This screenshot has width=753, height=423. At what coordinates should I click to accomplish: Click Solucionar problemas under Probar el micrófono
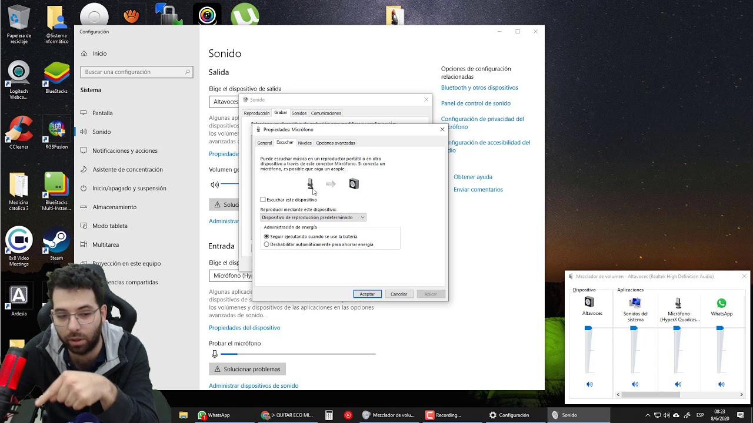247,369
